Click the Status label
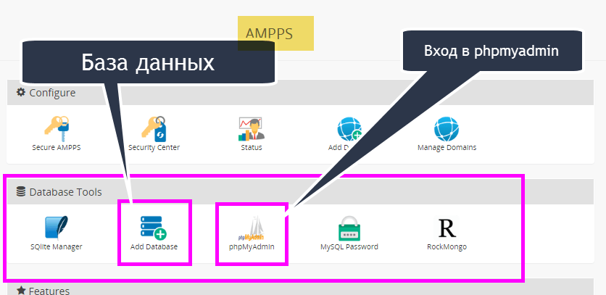This screenshot has width=606, height=295. (x=252, y=147)
